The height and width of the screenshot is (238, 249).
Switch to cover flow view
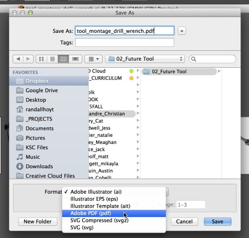pyautogui.click(x=75, y=59)
